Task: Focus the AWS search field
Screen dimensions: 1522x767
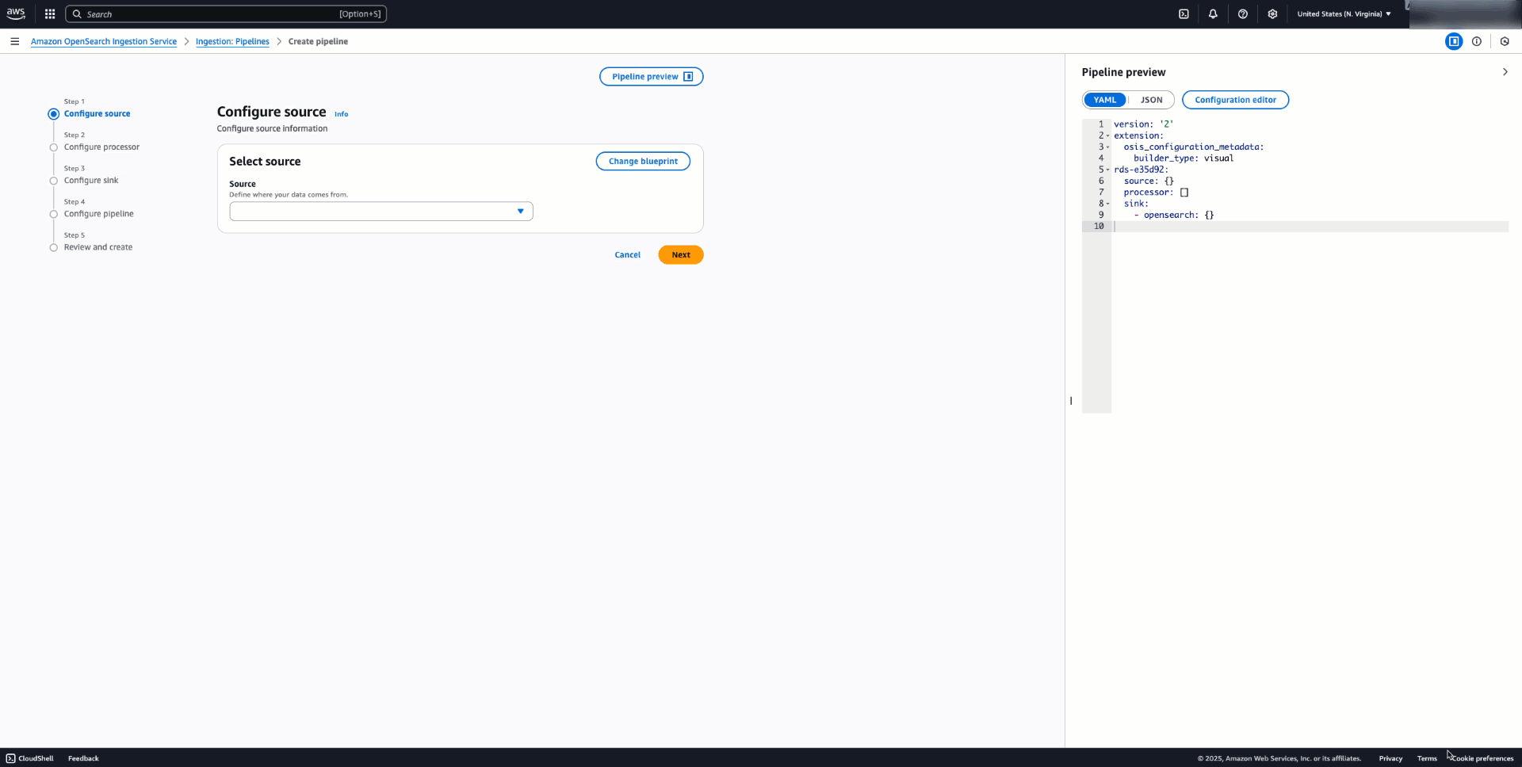Action: click(226, 14)
